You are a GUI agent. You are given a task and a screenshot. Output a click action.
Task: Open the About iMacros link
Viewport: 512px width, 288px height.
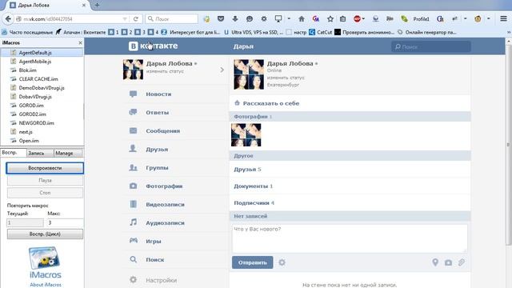[46, 285]
